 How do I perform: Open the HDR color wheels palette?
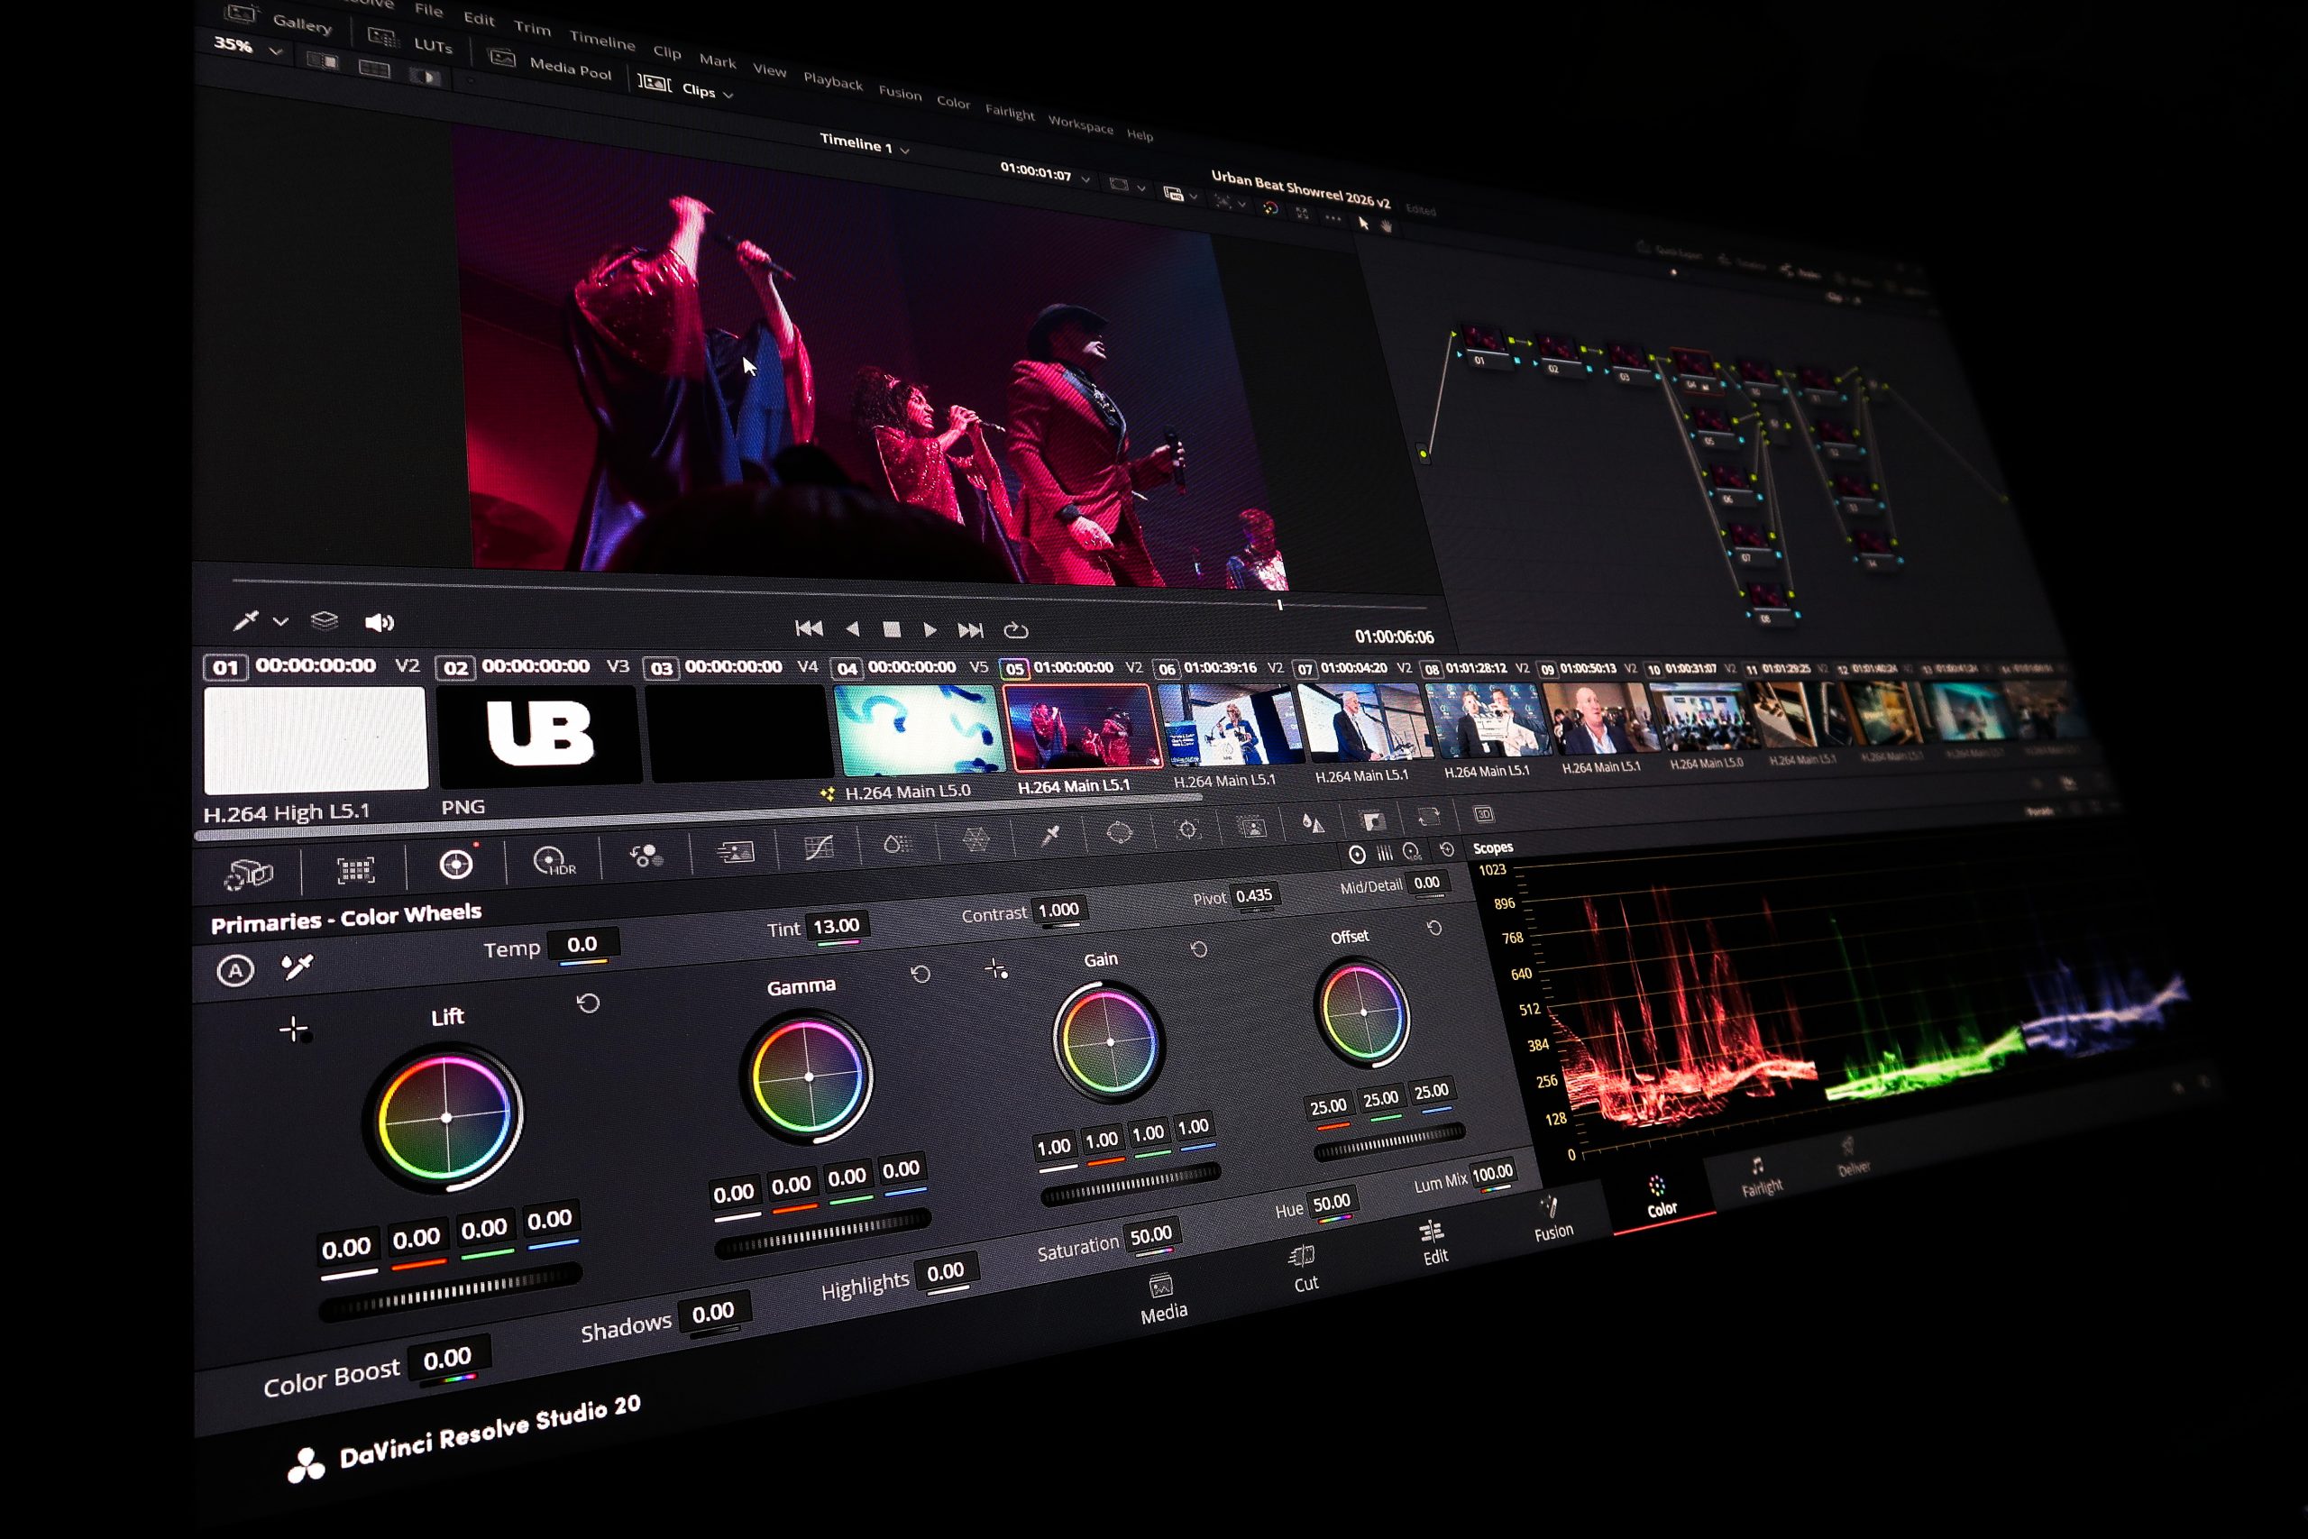coord(554,862)
